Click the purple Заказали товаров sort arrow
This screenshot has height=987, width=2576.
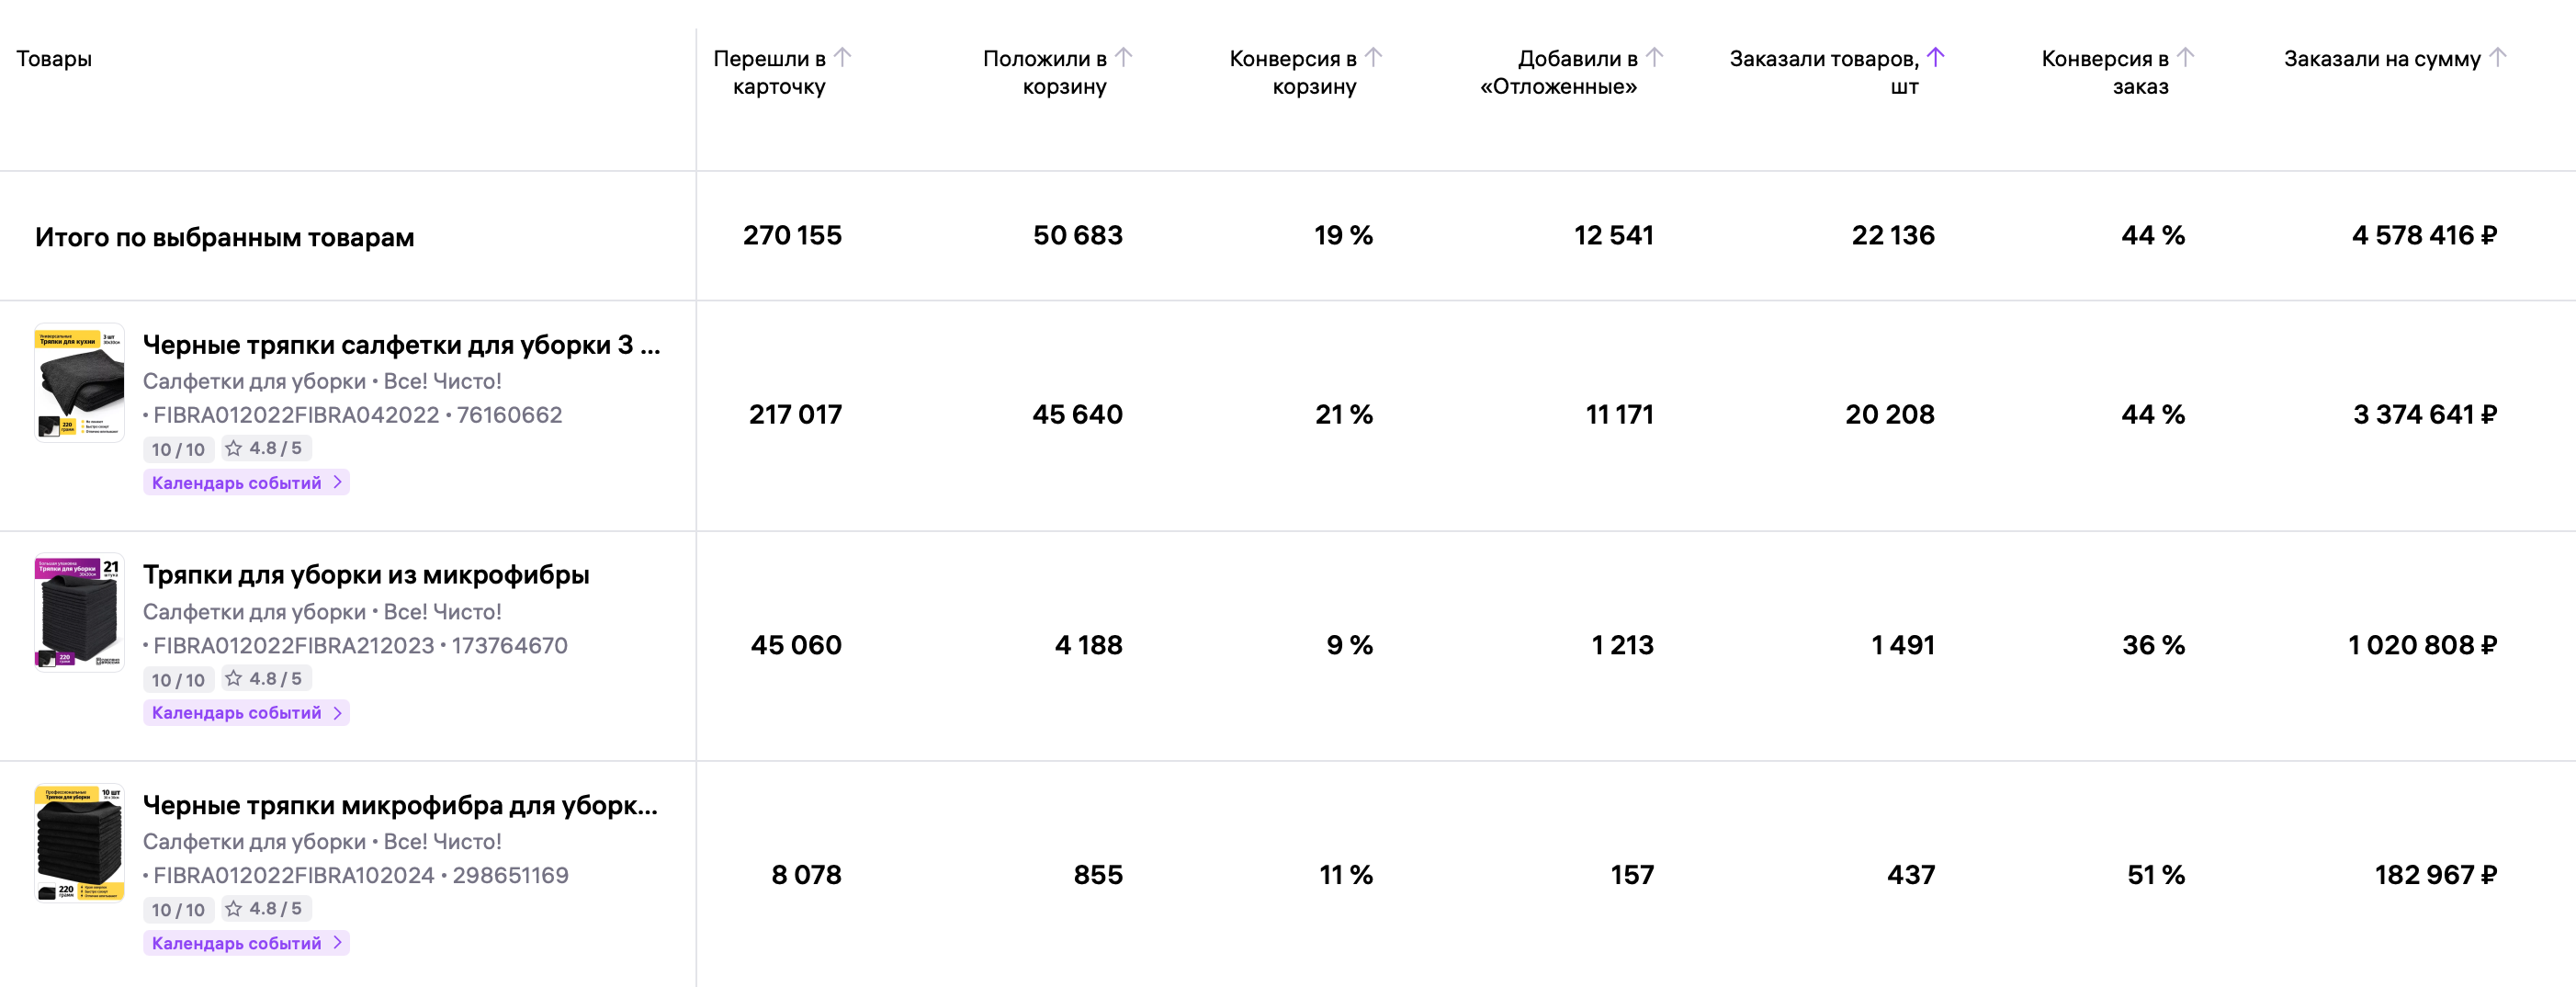click(x=1936, y=57)
